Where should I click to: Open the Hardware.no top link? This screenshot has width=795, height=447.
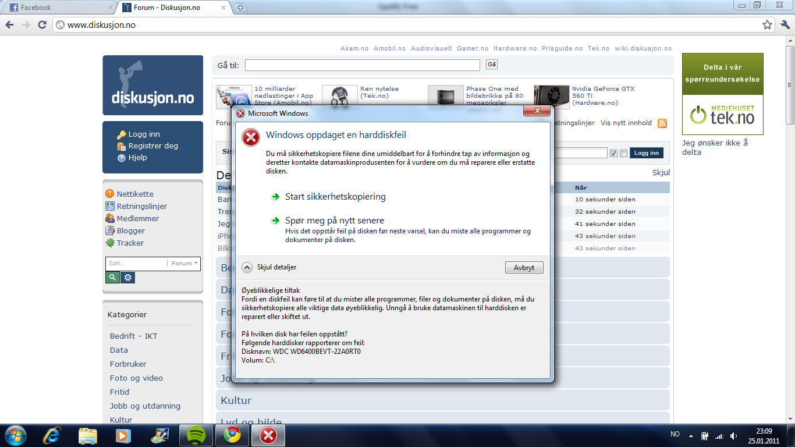pos(515,49)
